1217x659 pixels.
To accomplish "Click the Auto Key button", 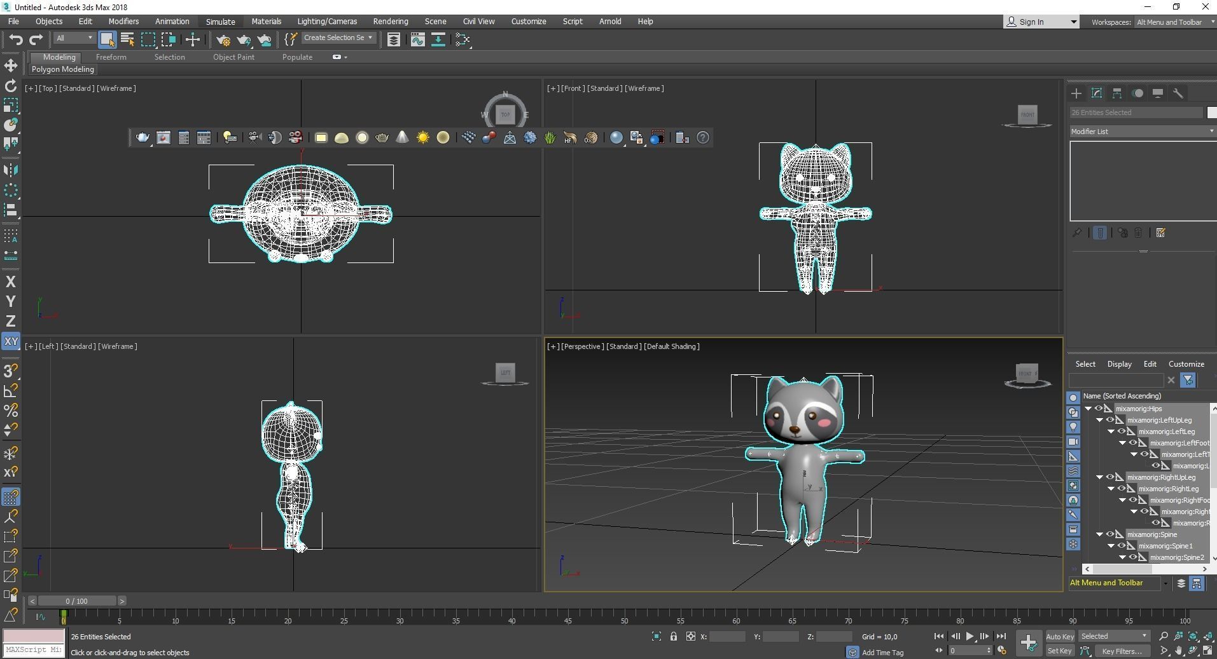I will (1060, 637).
